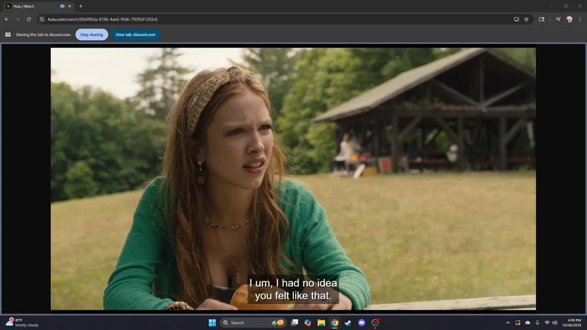Open Wi-Fi network settings icon
This screenshot has width=587, height=330.
[x=547, y=323]
